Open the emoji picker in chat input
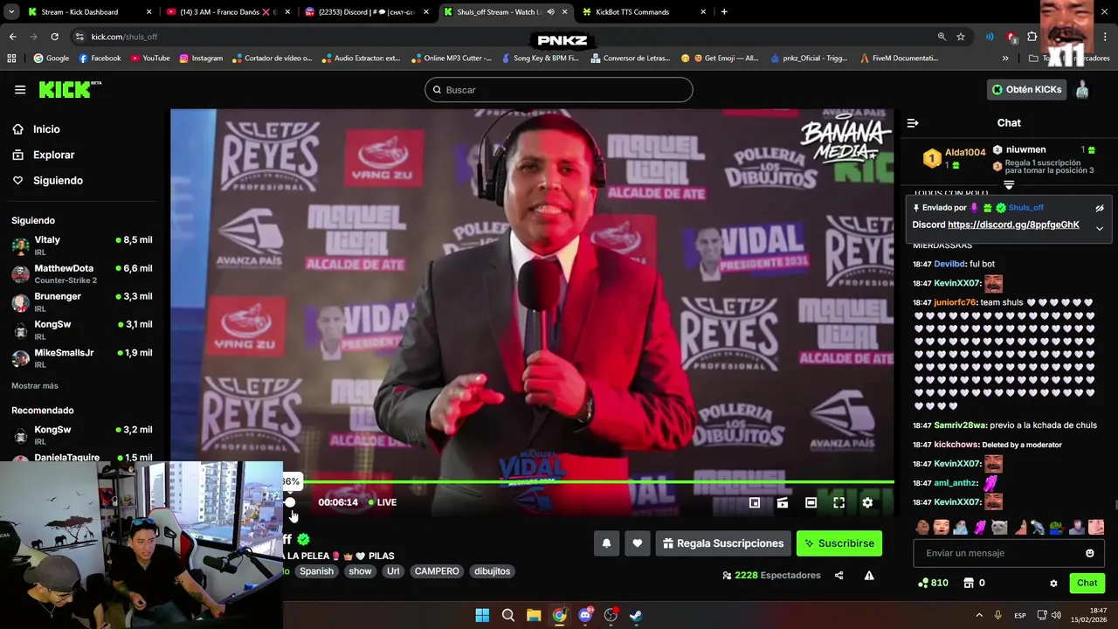Image resolution: width=1118 pixels, height=629 pixels. pyautogui.click(x=1089, y=553)
